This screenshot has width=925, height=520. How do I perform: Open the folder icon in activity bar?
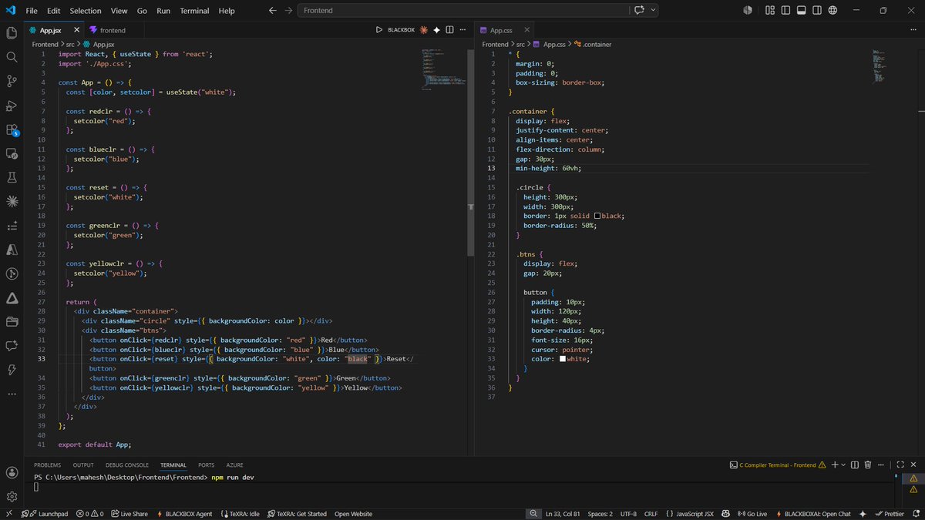coord(12,321)
